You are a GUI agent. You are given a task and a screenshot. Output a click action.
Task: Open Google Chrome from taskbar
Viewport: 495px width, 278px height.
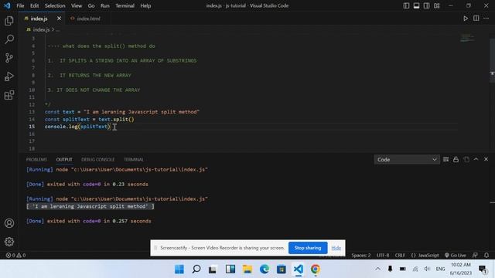(315, 270)
